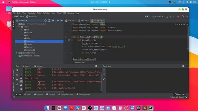
Task: Click the TampilButton breadcrumb below the editor
Action: point(79,63)
